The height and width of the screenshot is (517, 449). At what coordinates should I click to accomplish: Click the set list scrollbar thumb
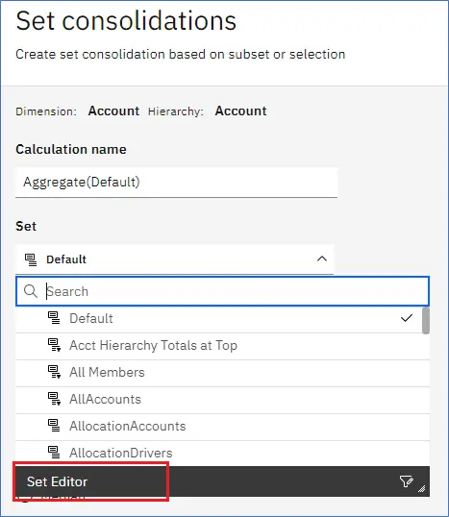[426, 321]
